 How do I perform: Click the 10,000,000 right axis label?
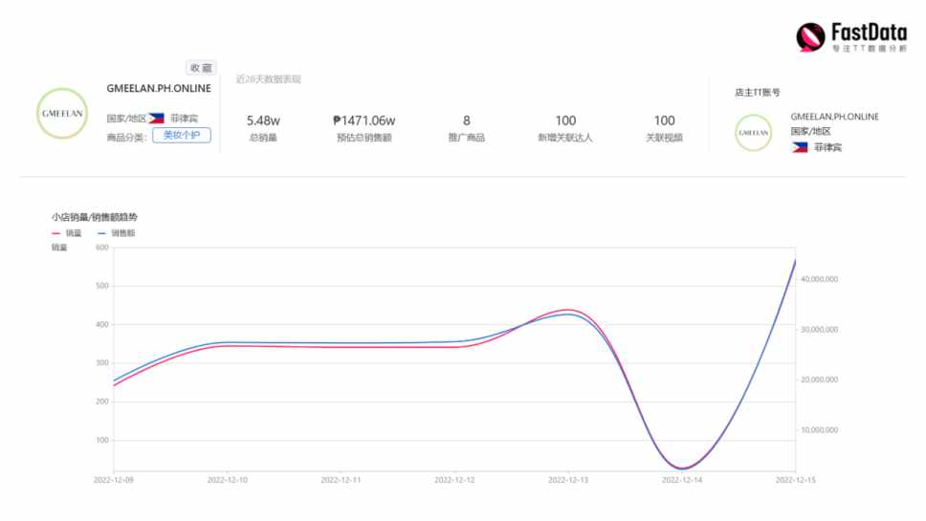tap(819, 430)
